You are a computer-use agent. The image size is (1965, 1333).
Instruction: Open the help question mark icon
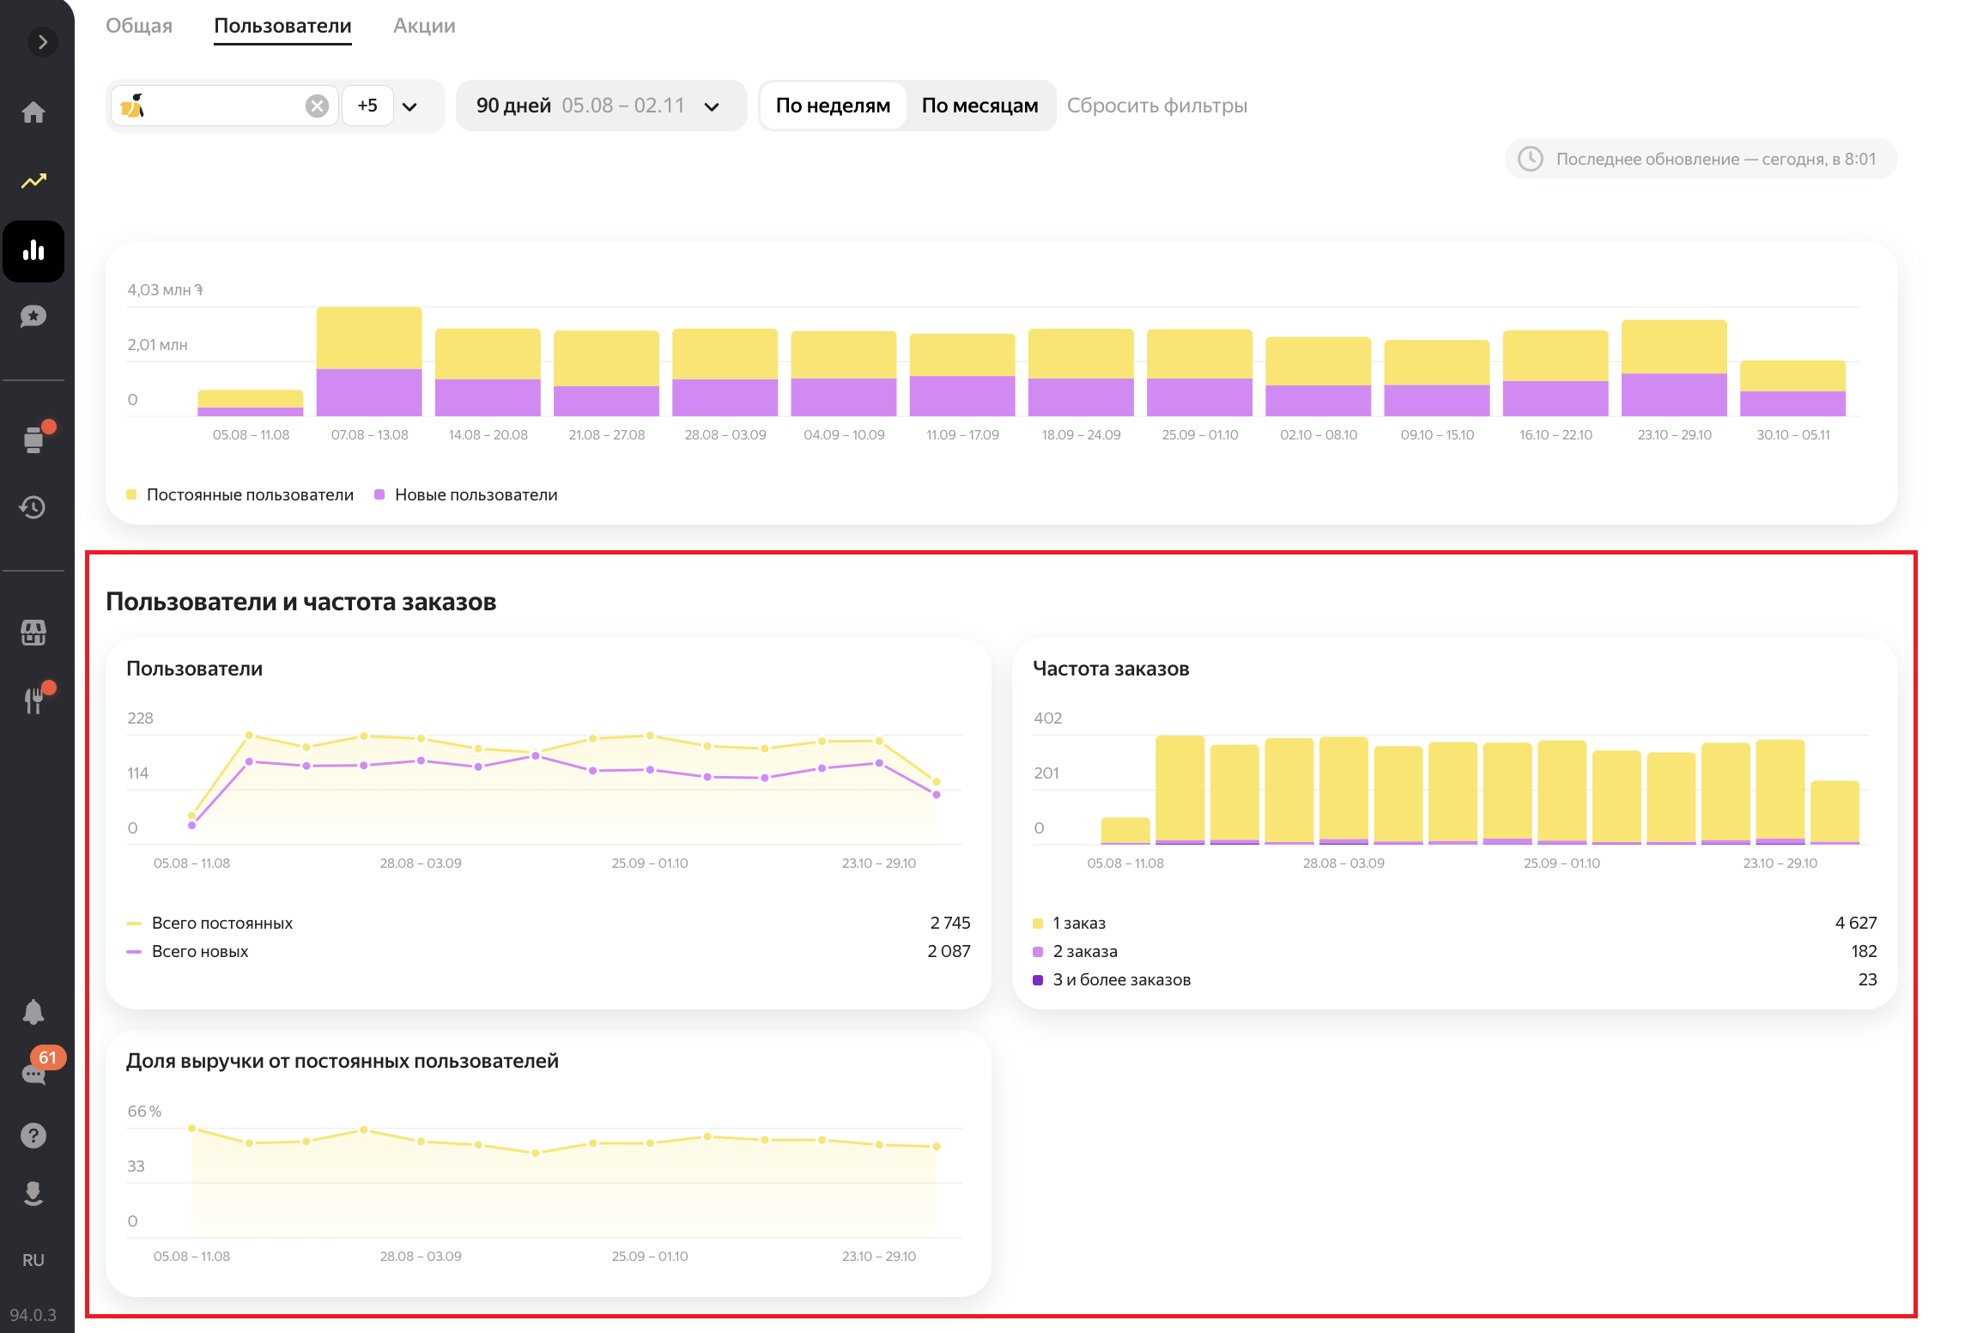click(x=33, y=1136)
